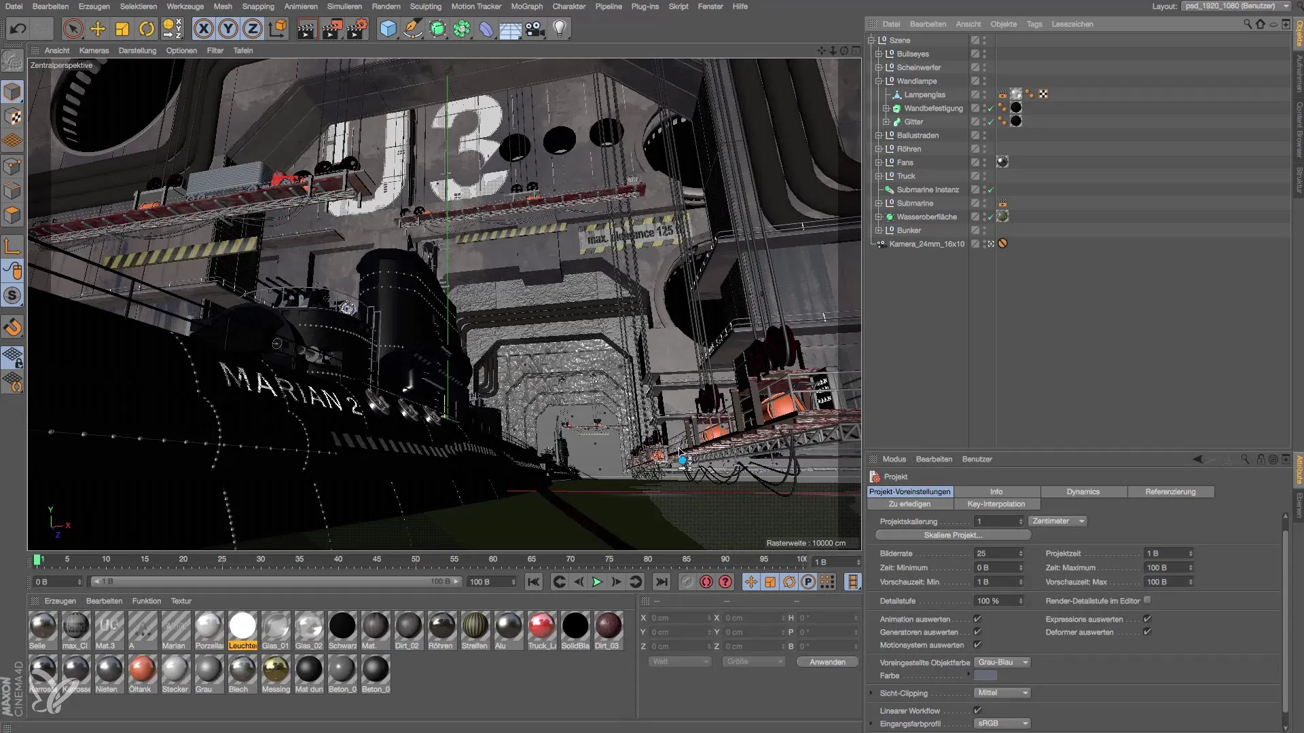This screenshot has height=733, width=1304.
Task: Switch to the Referenzierung tab
Action: [1170, 491]
